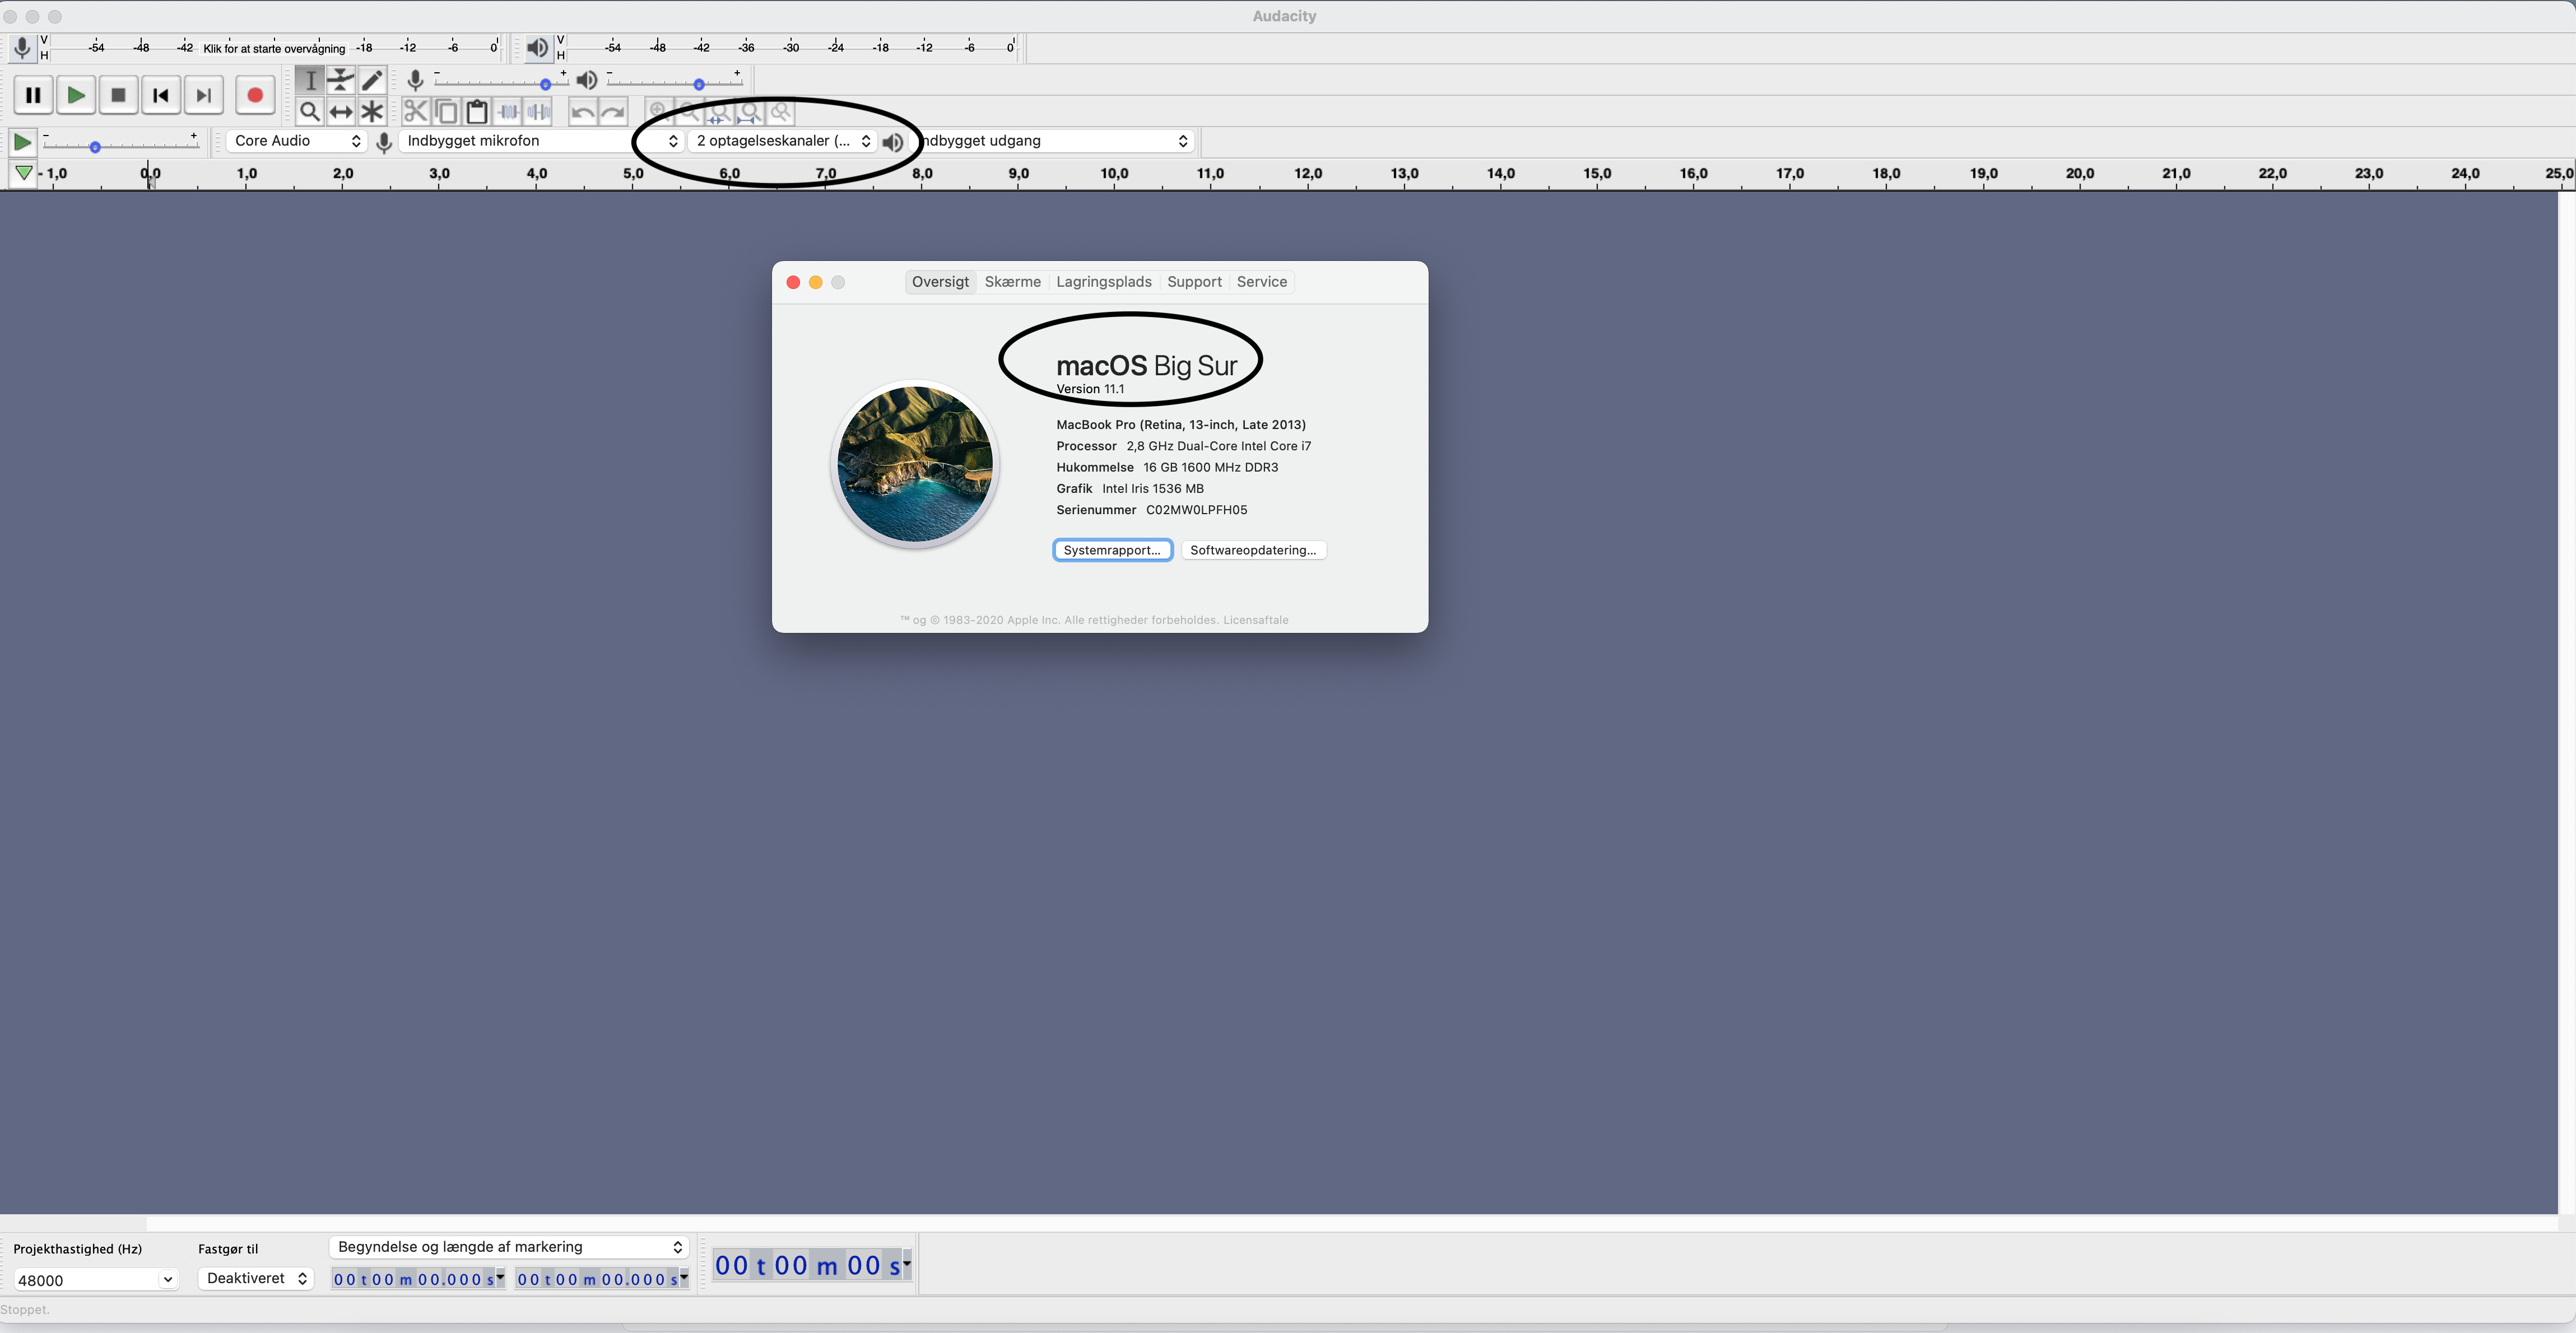The image size is (2576, 1333).
Task: Select the Zoom magnifier tool
Action: (x=310, y=111)
